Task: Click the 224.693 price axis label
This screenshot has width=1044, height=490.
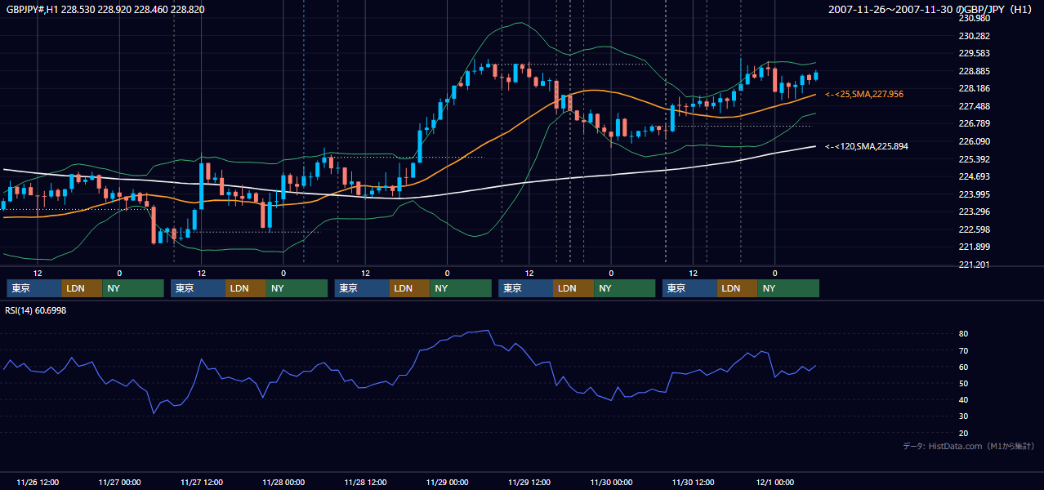Action: click(974, 176)
